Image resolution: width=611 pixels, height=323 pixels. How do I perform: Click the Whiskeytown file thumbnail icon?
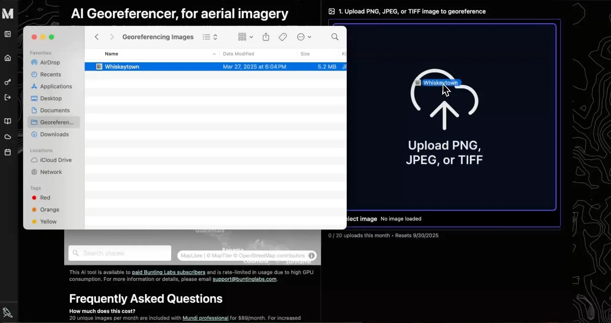99,67
